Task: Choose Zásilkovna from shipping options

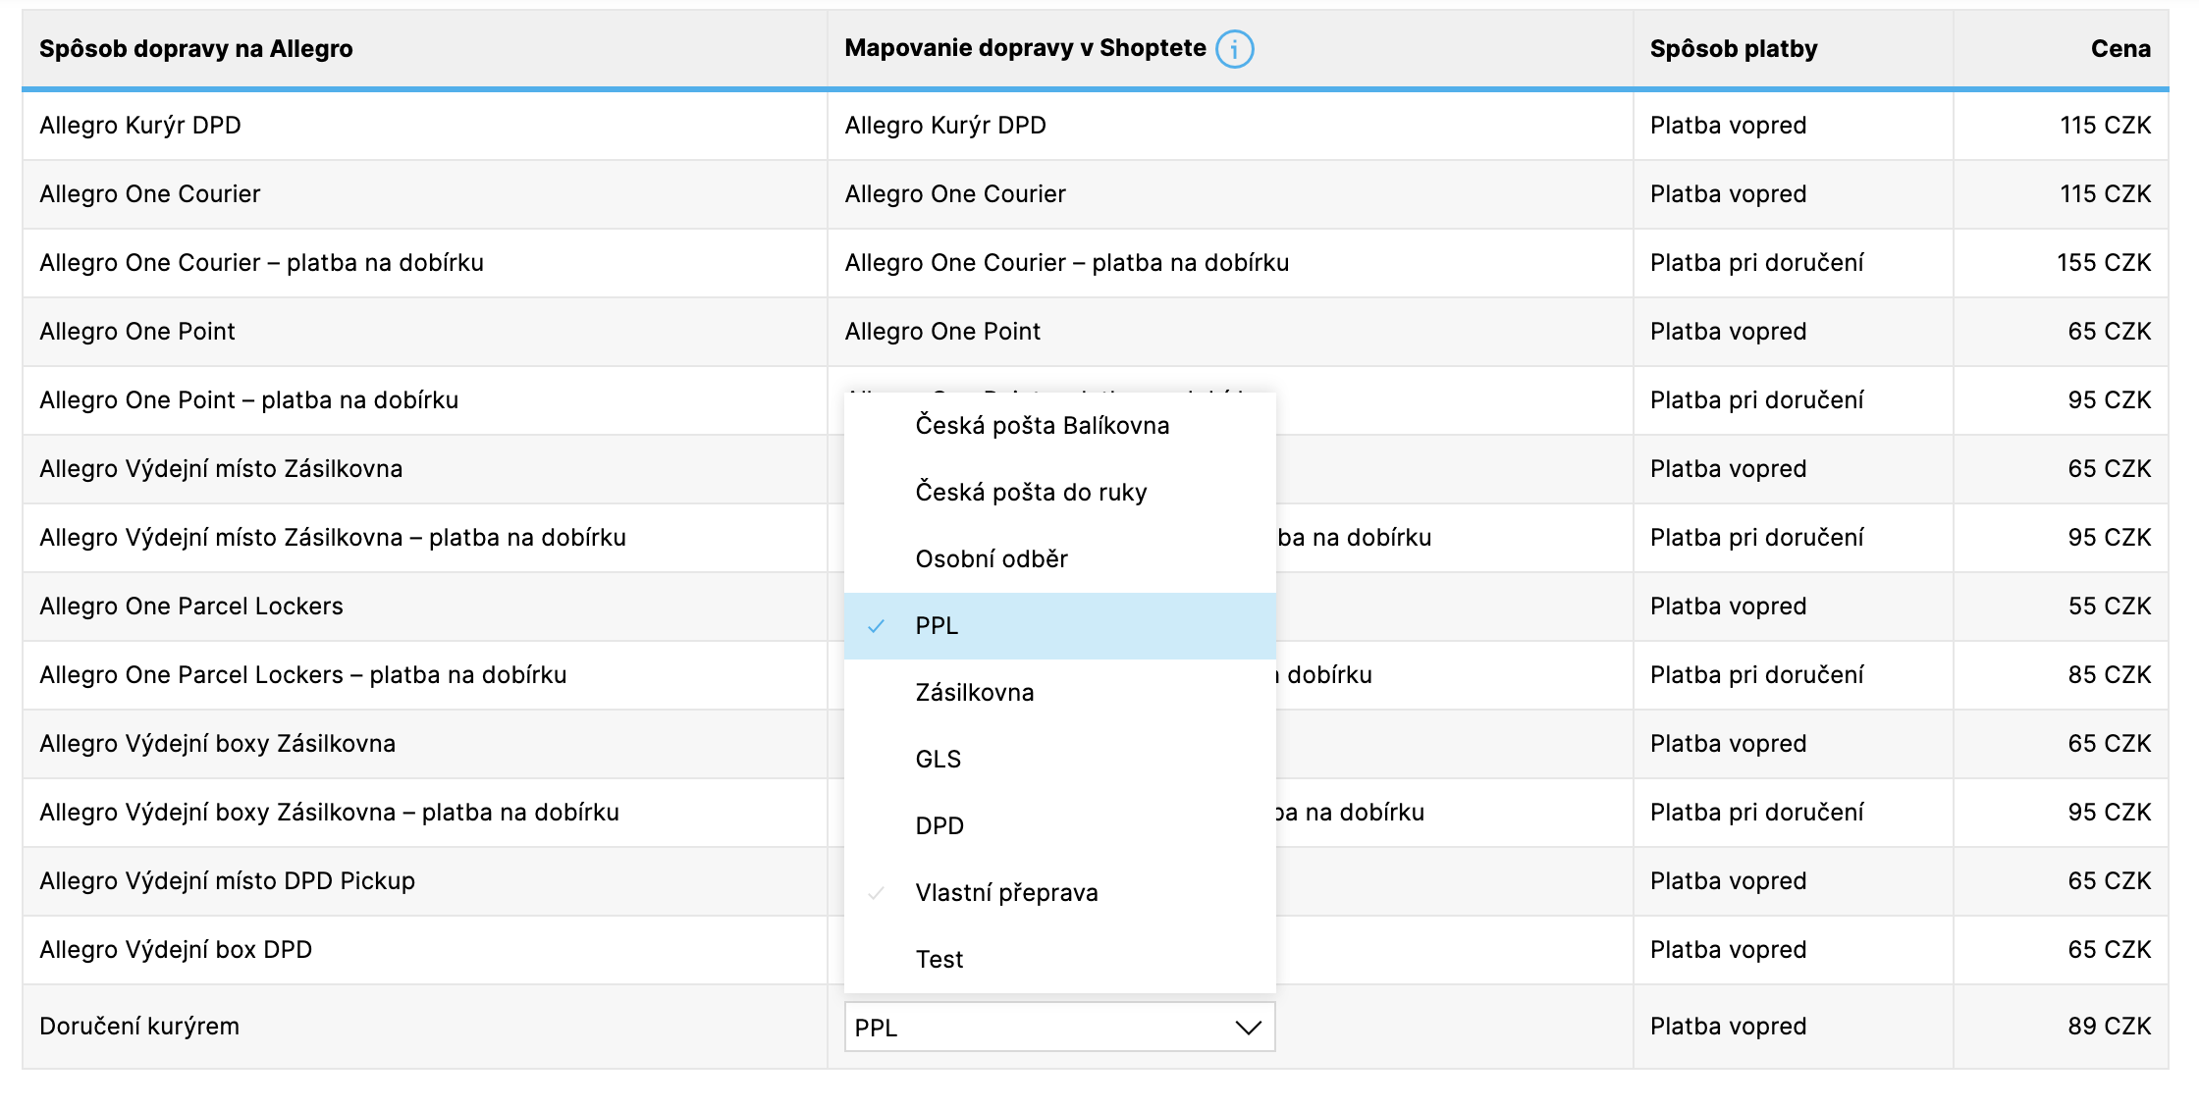Action: 975,693
